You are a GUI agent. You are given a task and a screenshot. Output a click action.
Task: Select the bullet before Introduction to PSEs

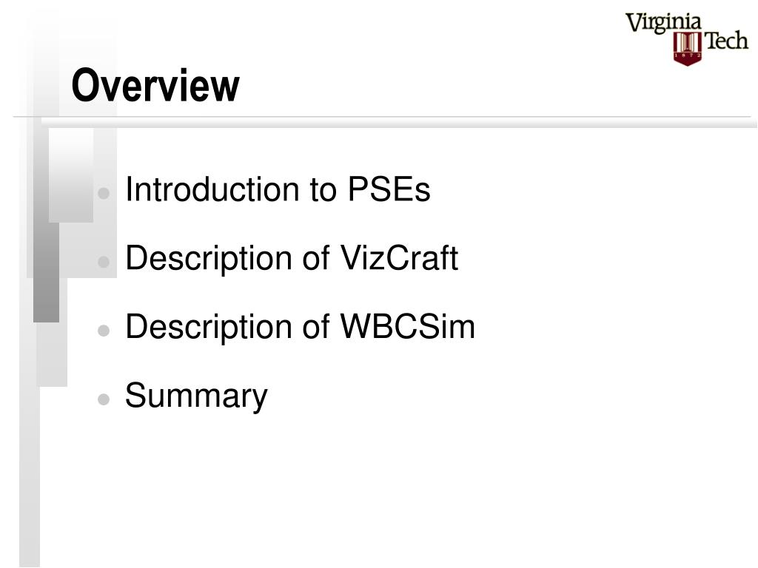tap(104, 193)
